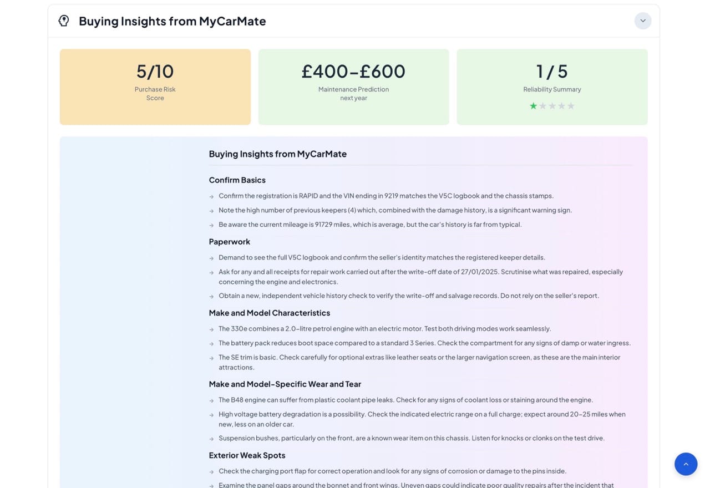This screenshot has width=710, height=488.
Task: Click the arrow bullet by the V5C logbook demand
Action: point(211,258)
